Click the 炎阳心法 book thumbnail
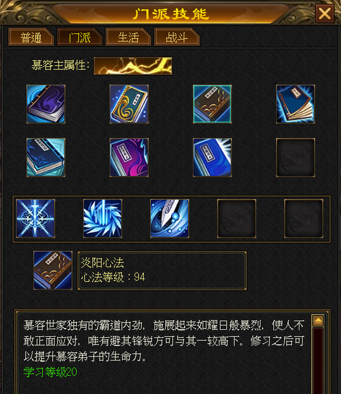The height and width of the screenshot is (394, 341). [53, 270]
